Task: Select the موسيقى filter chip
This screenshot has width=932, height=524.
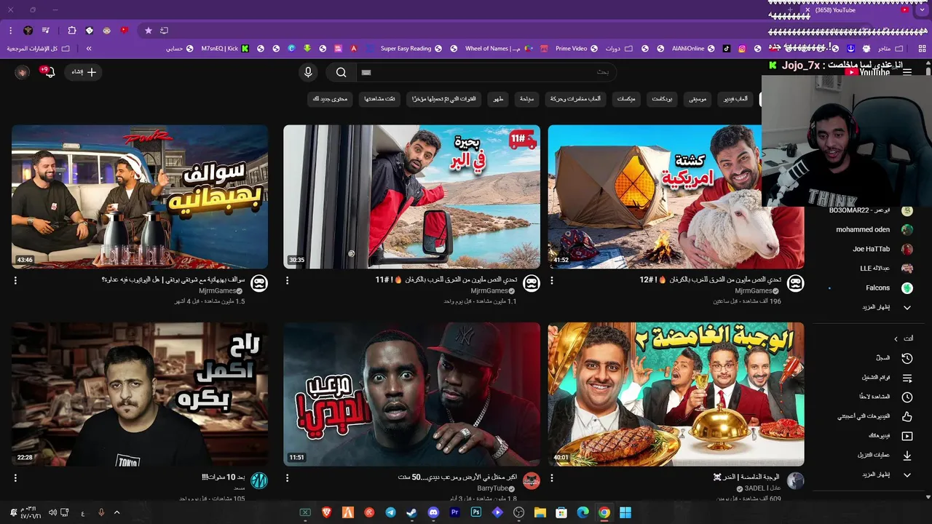Action: coord(698,98)
